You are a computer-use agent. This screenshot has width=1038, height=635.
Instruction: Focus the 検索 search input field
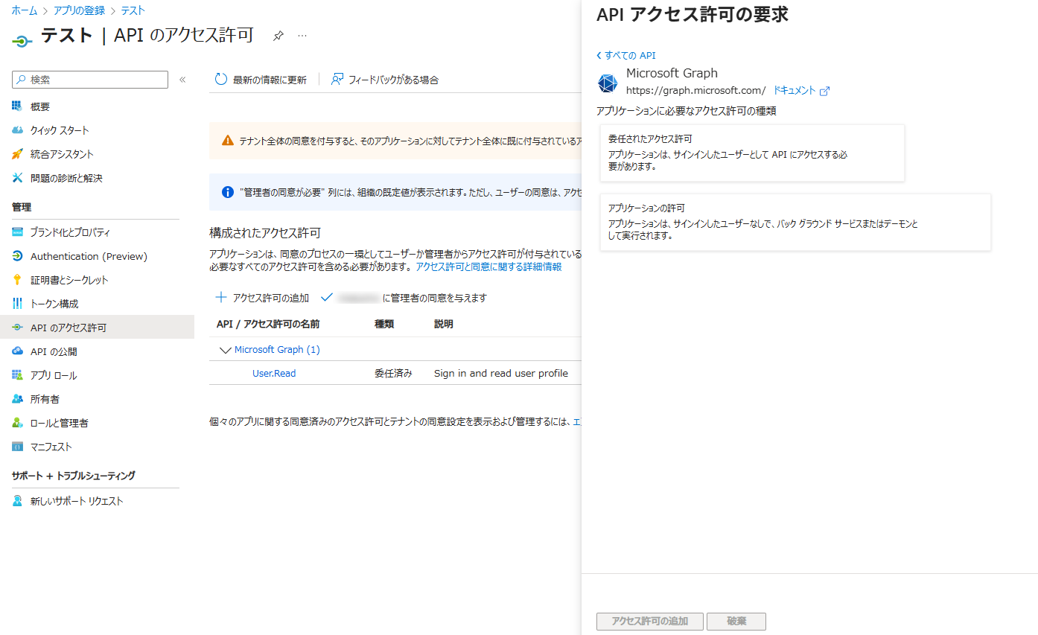(x=90, y=80)
